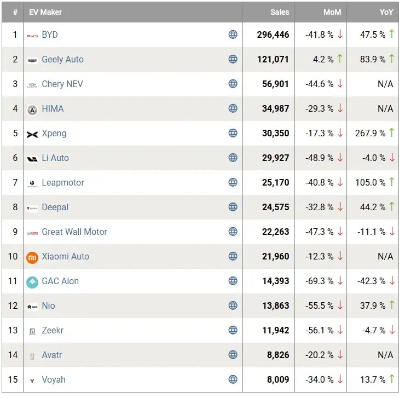Click the Li Auto brand logo
The height and width of the screenshot is (398, 399).
[x=32, y=158]
